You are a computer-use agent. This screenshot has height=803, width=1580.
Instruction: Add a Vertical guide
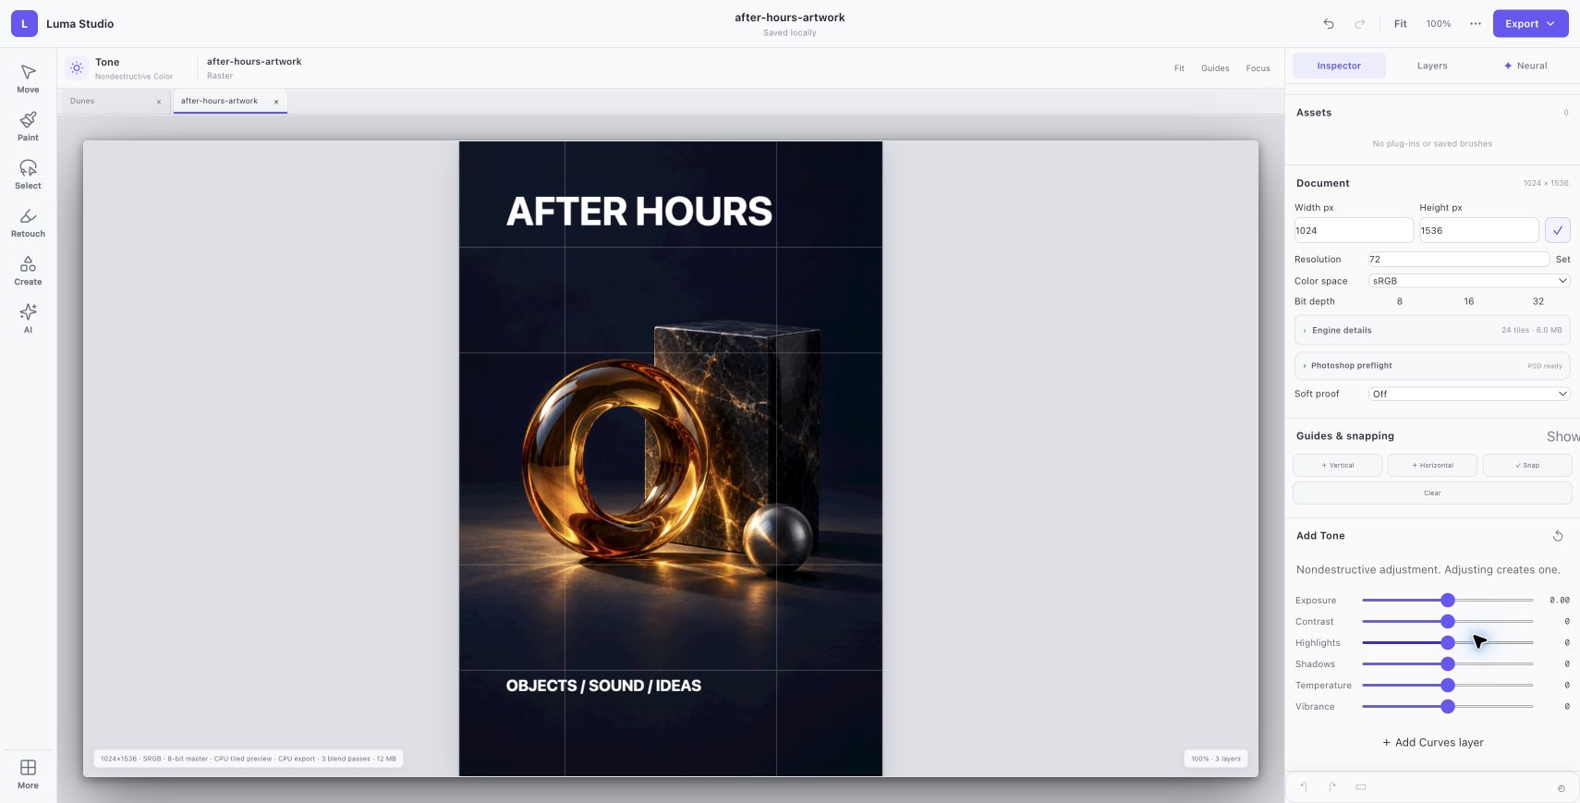(1338, 466)
